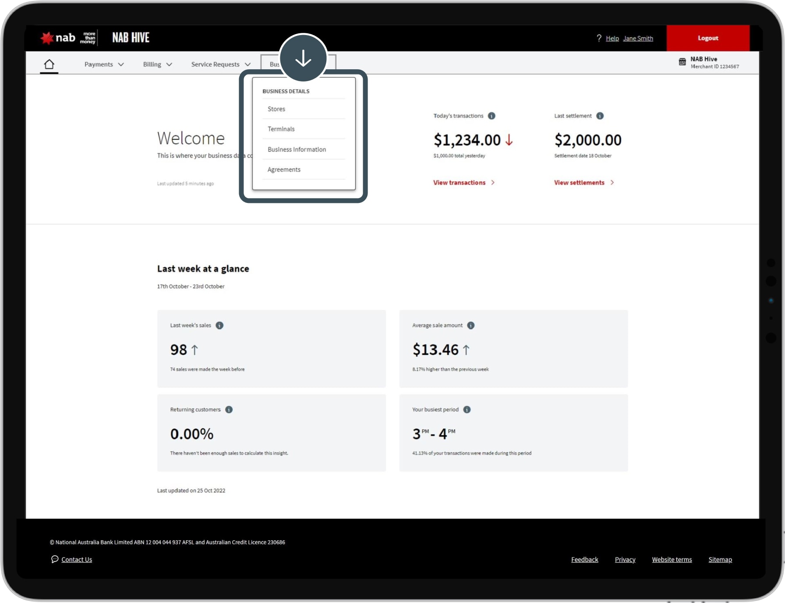Click the NAB Hive merchant store icon
This screenshot has width=785, height=603.
coord(682,62)
